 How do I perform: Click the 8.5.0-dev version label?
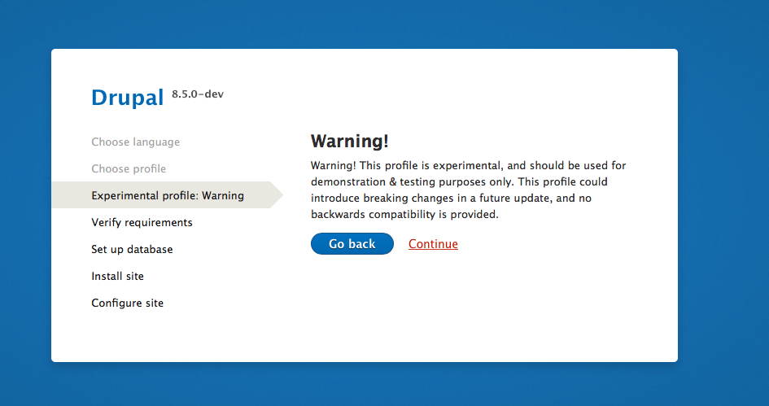198,94
